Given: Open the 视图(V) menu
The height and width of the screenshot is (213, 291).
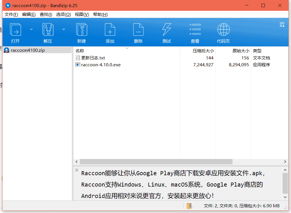Looking at the screenshot, I should tap(82, 15).
